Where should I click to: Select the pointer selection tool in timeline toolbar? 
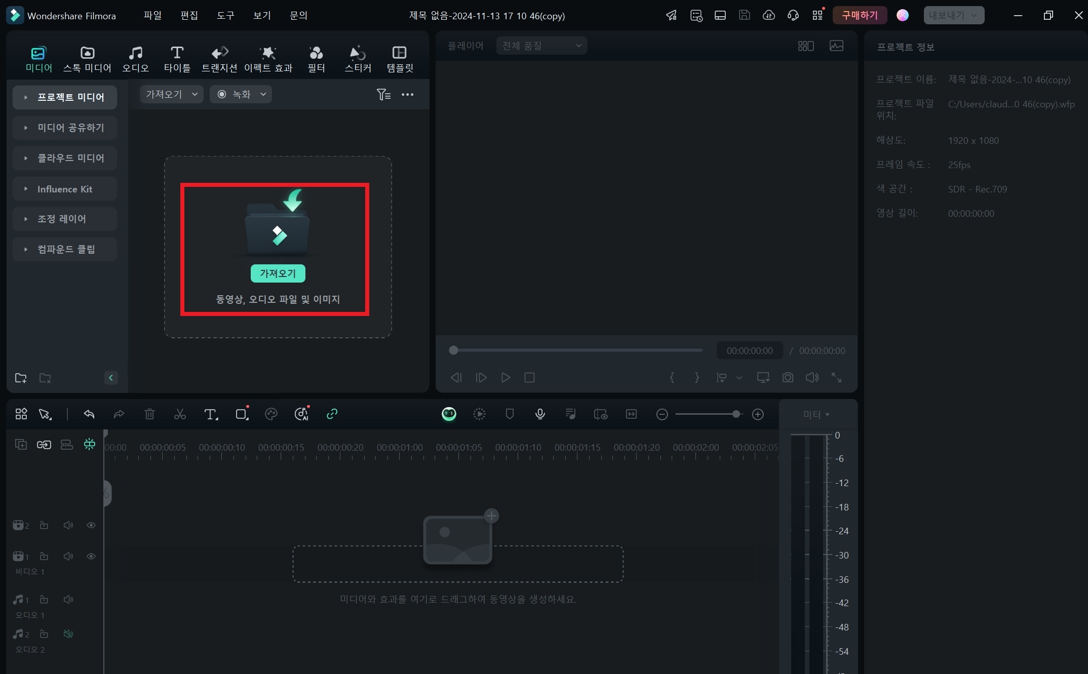click(45, 414)
